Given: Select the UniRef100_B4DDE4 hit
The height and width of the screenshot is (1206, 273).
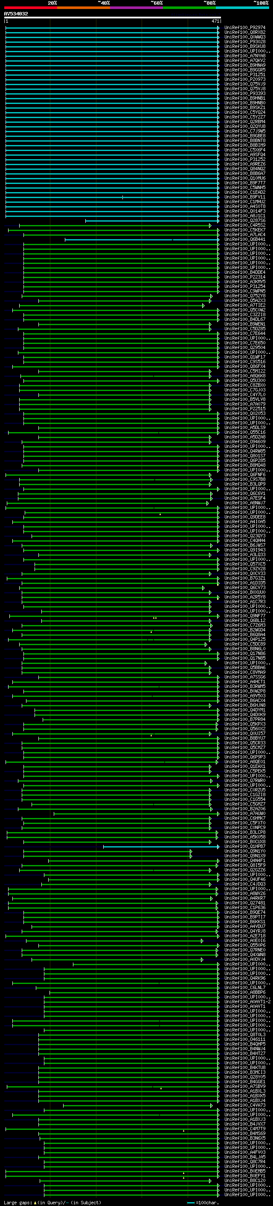Looking at the screenshot, I should click(x=244, y=272).
